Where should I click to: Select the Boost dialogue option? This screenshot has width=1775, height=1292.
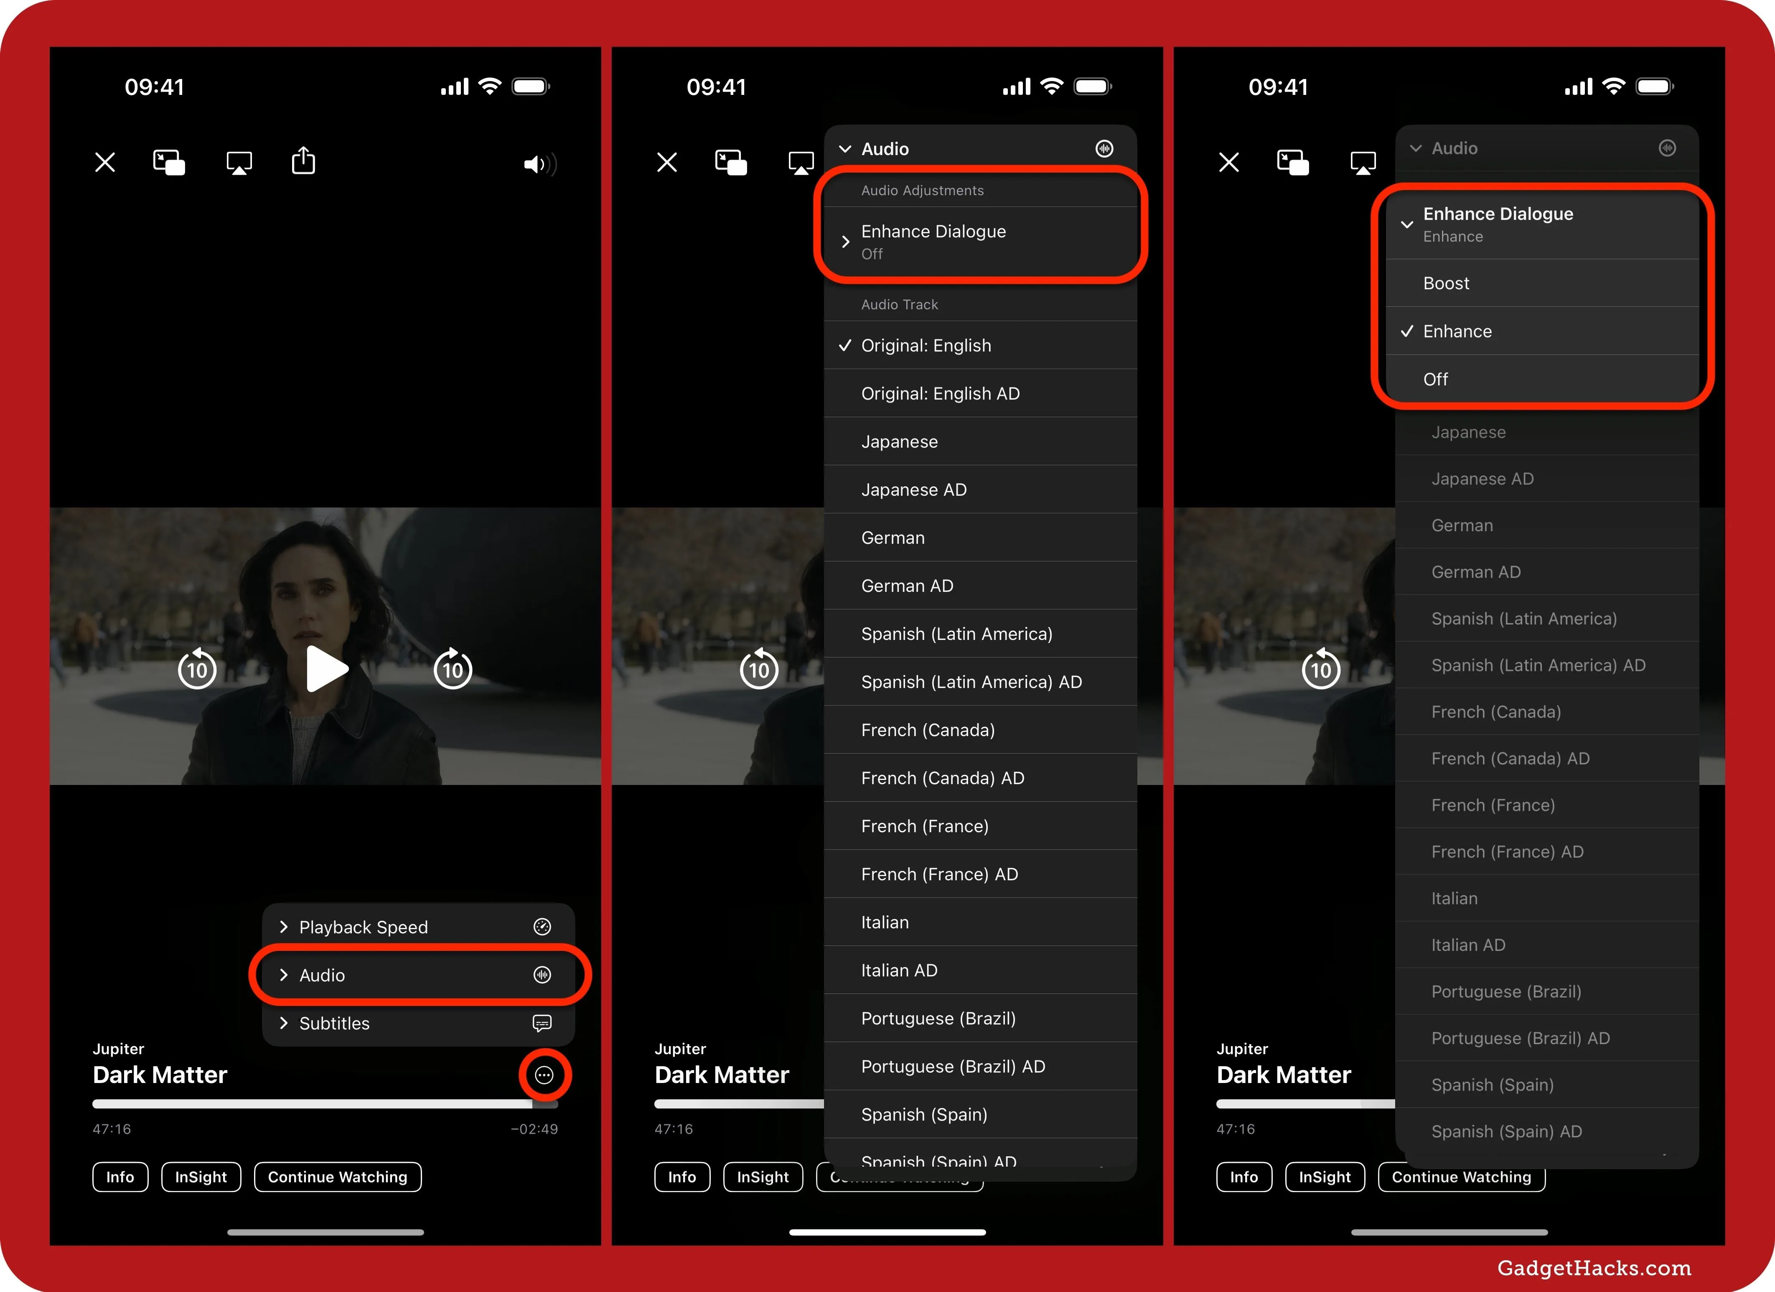1542,283
